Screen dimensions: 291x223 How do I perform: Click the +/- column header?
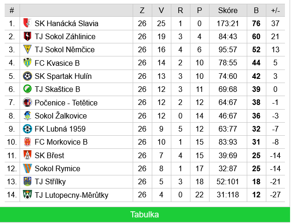(276, 10)
